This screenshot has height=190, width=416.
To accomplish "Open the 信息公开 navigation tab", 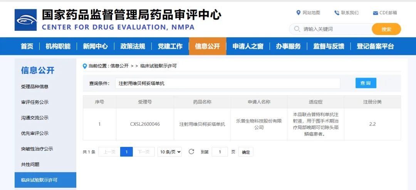I will point(207,47).
